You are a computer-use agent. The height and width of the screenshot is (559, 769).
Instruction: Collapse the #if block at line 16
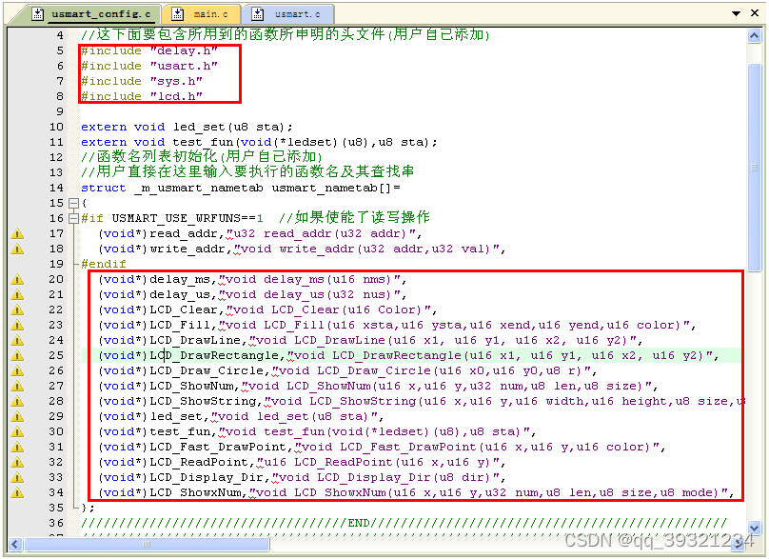coord(73,218)
